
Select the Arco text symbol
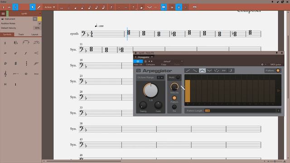coord(36,74)
